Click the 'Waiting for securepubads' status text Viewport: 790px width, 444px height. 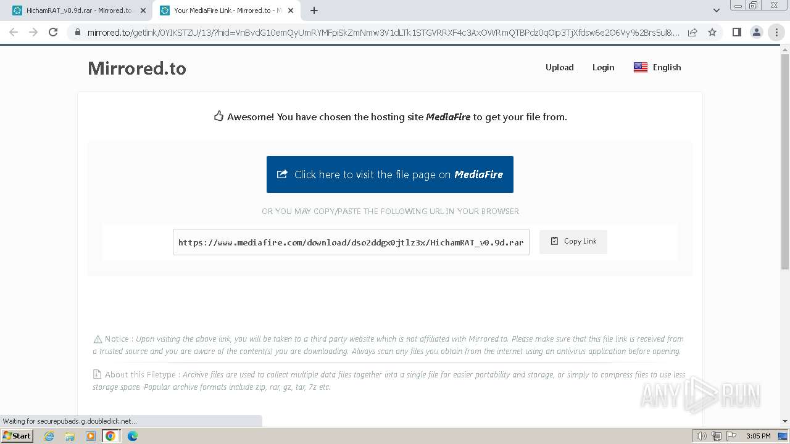70,421
